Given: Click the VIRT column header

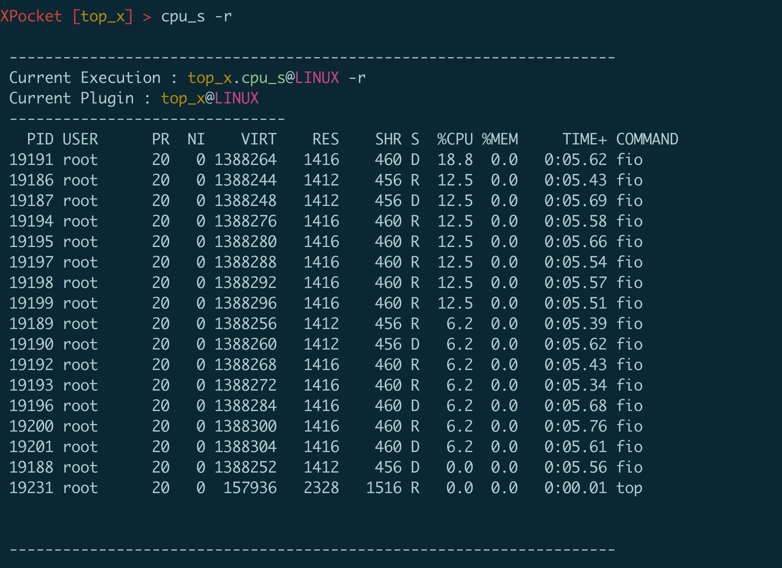Looking at the screenshot, I should pyautogui.click(x=258, y=139).
